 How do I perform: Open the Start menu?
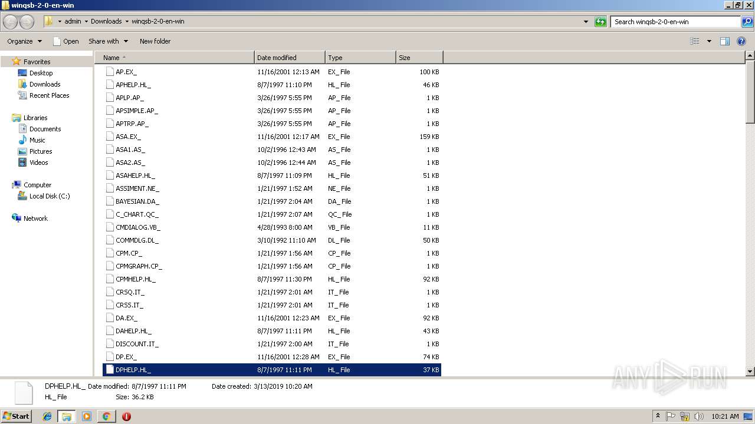17,416
